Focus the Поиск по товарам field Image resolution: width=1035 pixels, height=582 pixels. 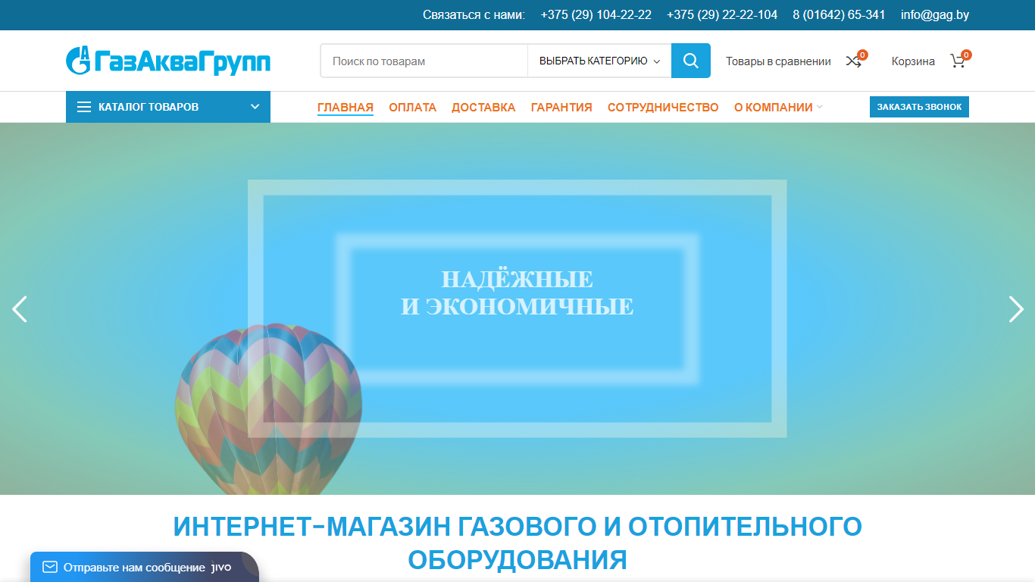point(424,61)
